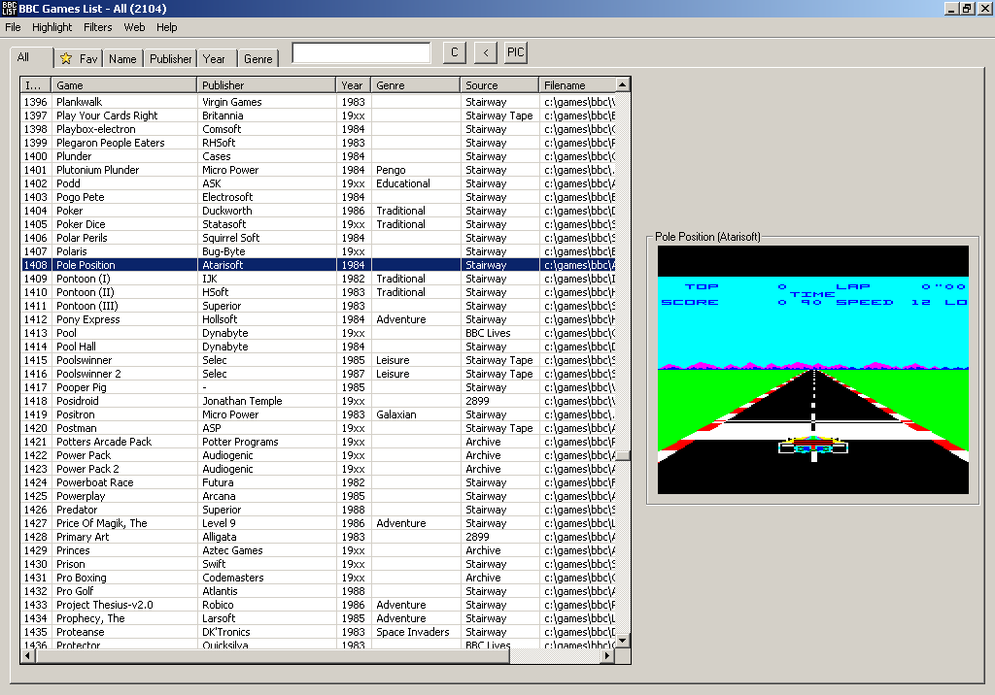
Task: Open the Filters menu
Action: point(98,27)
